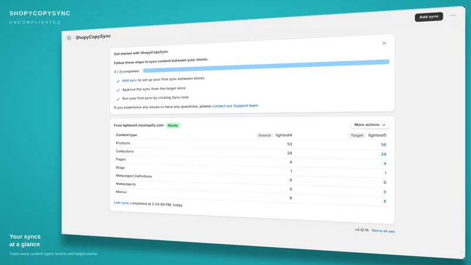Viewport: 471px width, 265px height.
Task: Click the Ready status badge
Action: (173, 125)
